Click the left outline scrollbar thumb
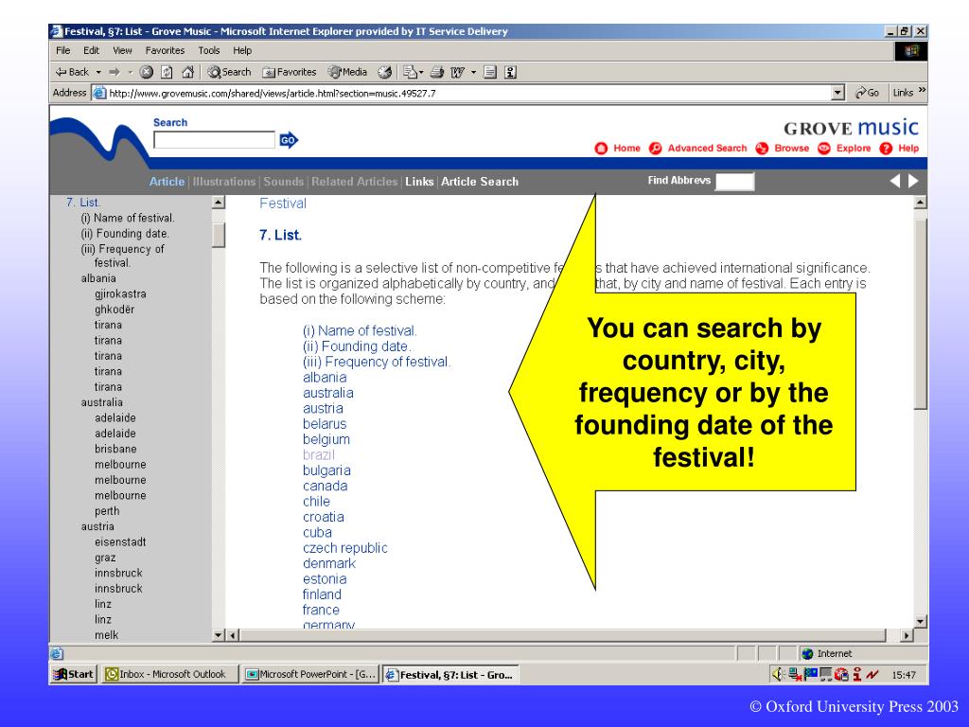The height and width of the screenshot is (727, 969). (x=219, y=235)
